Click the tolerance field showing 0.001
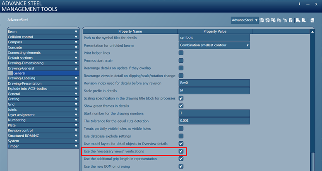 pyautogui.click(x=214, y=121)
